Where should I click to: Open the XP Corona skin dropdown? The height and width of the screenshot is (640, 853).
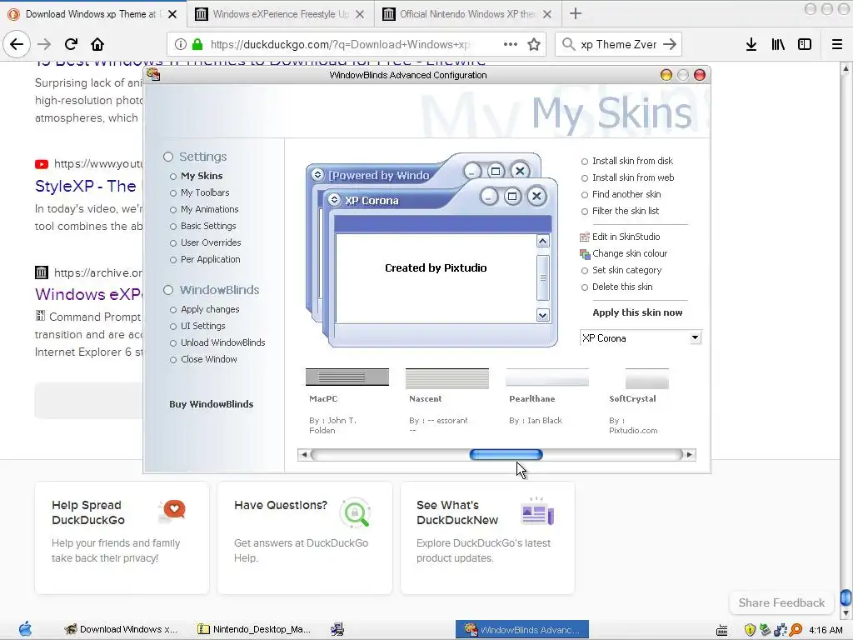(695, 338)
